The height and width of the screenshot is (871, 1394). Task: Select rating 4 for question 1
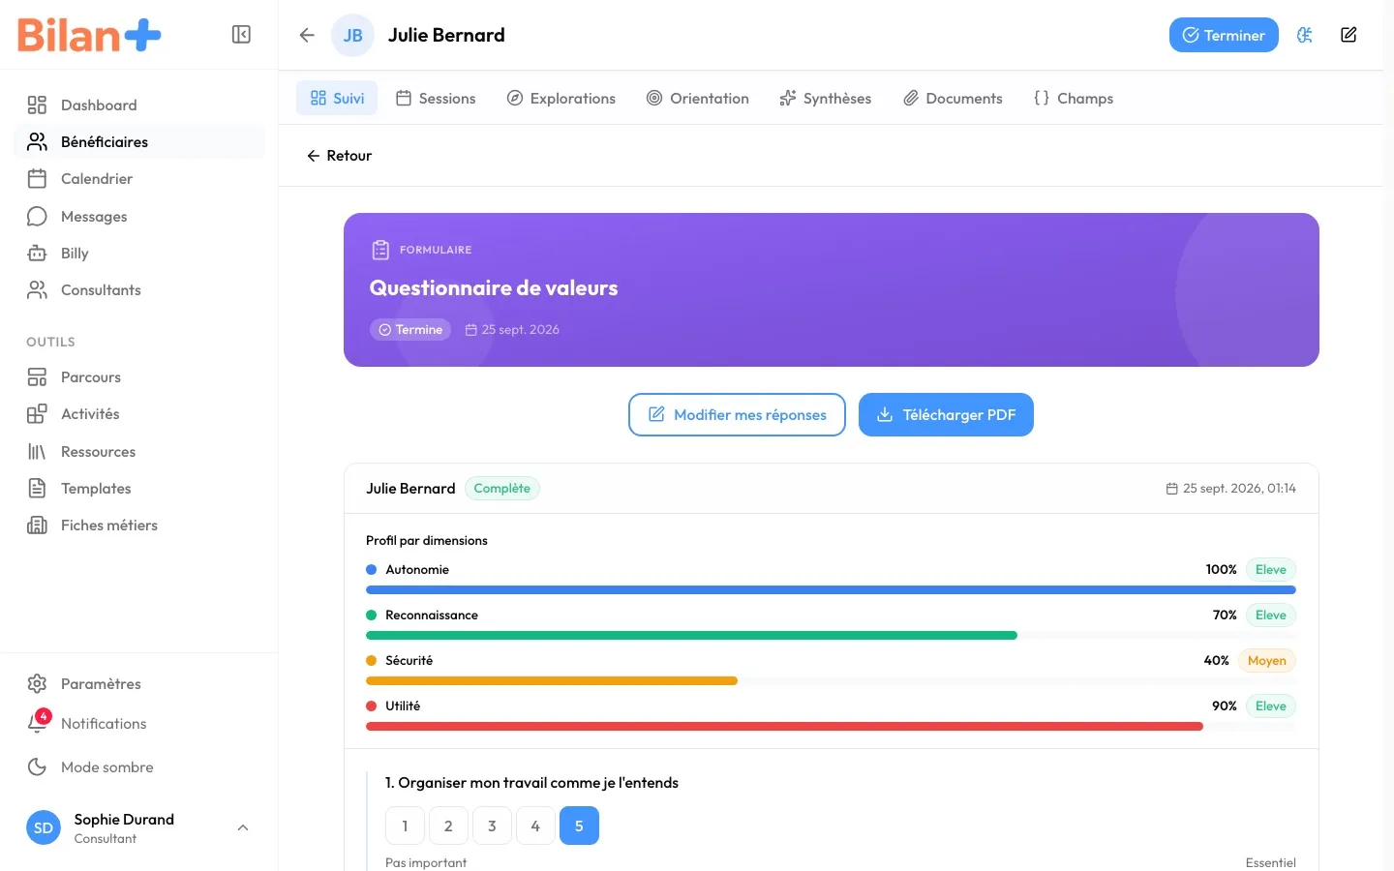535,826
